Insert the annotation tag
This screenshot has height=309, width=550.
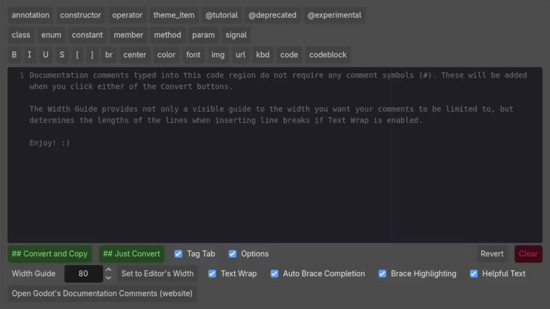[31, 15]
